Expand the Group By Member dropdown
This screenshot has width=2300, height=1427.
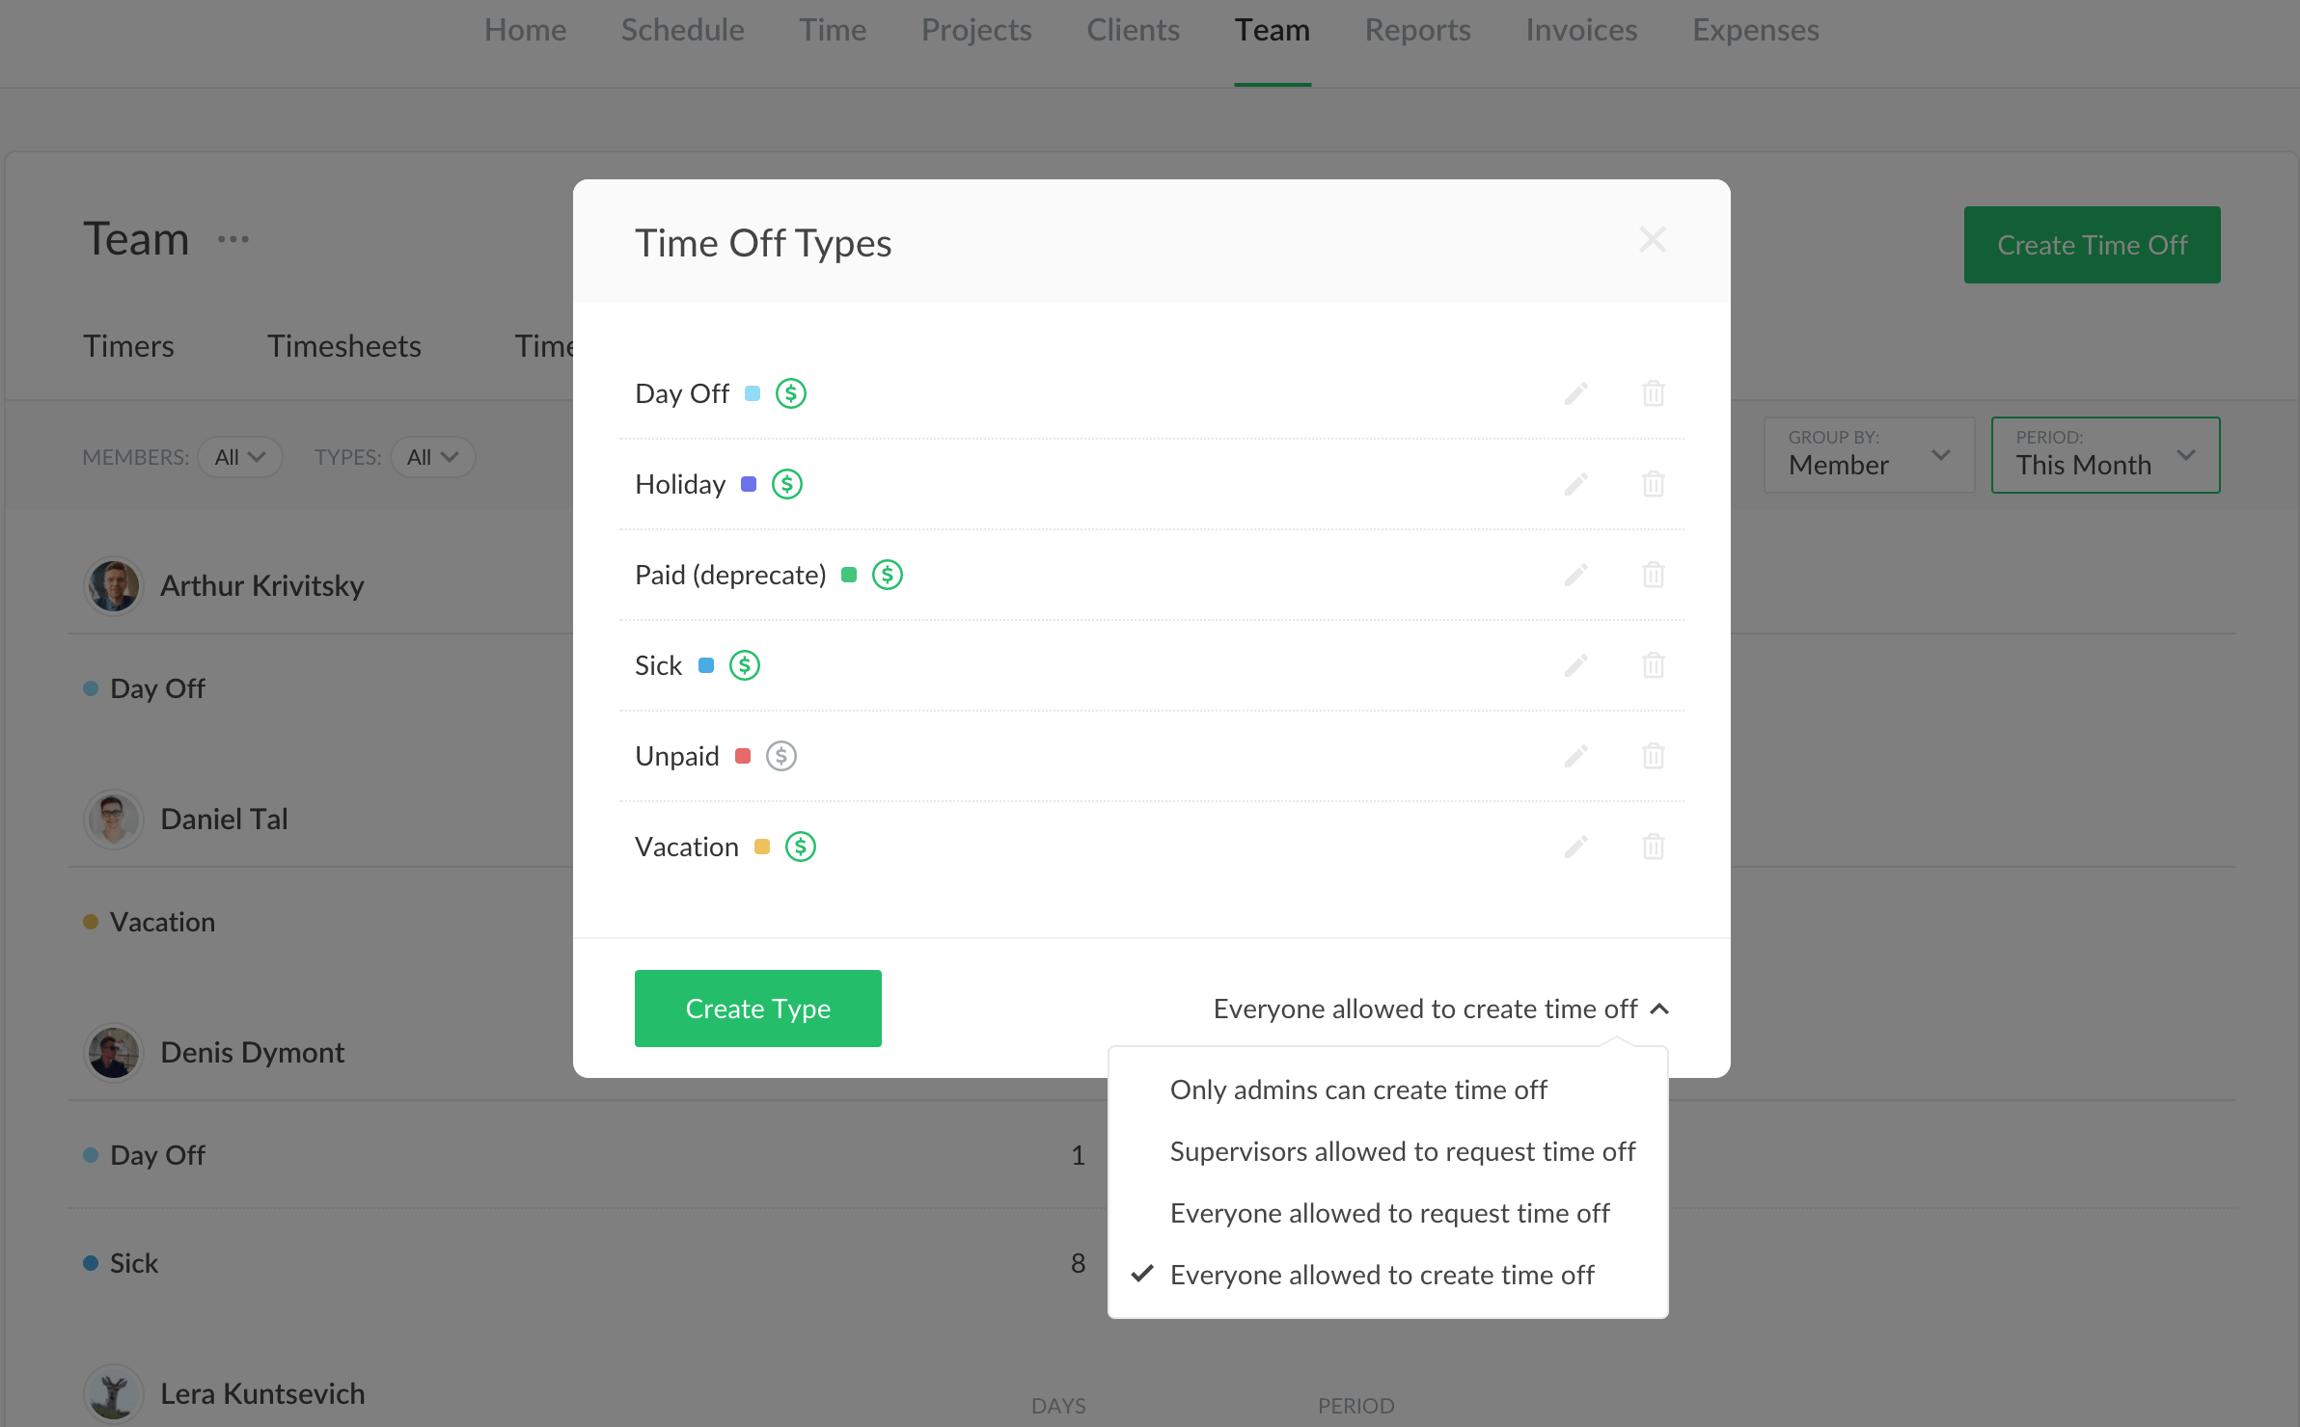(1869, 455)
